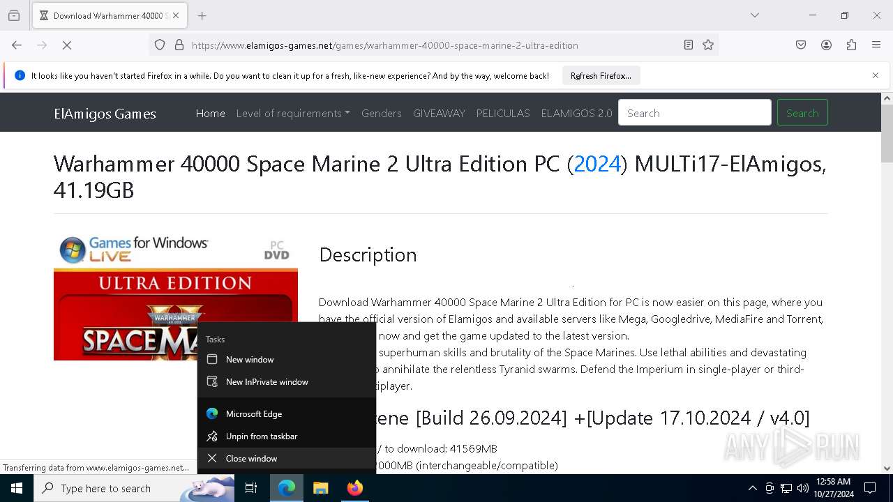The height and width of the screenshot is (502, 893).
Task: Click the Description heading
Action: 368,255
